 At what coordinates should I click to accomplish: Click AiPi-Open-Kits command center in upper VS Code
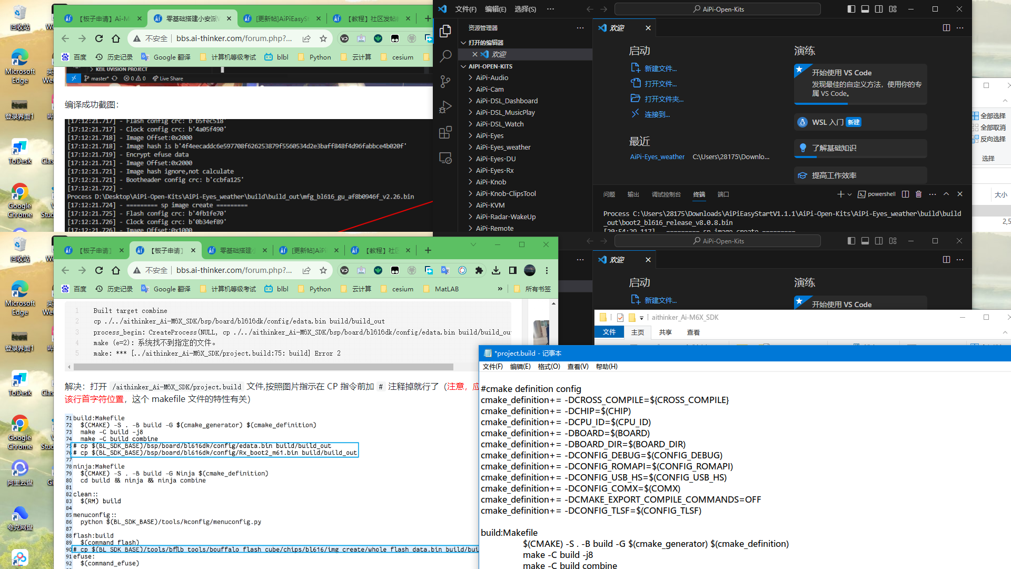718,9
